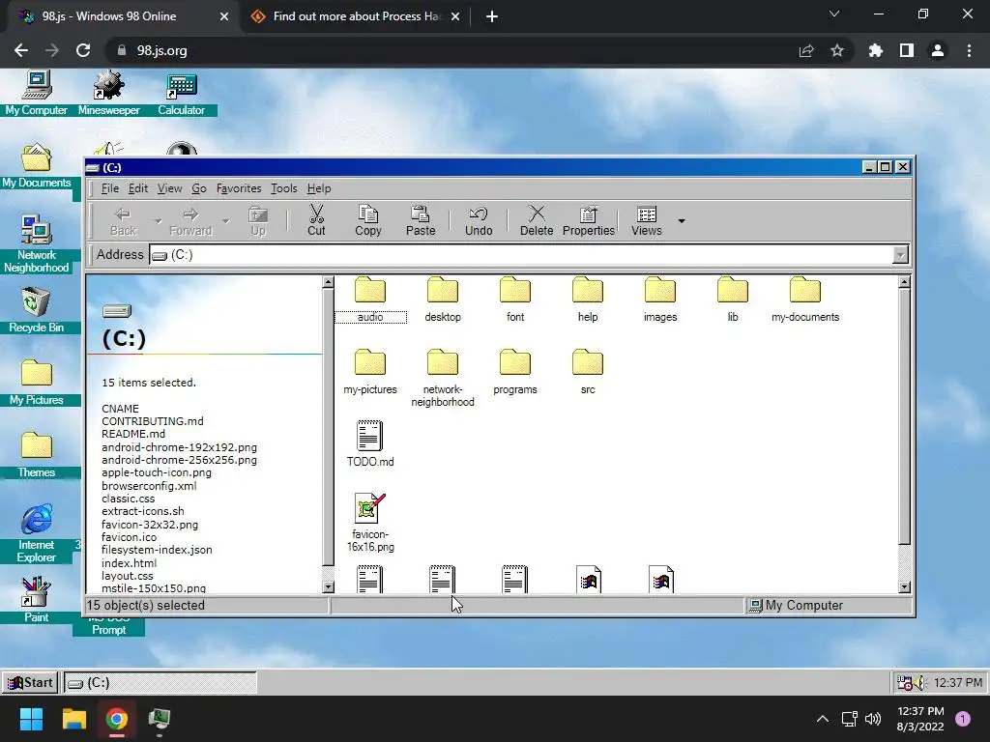This screenshot has width=990, height=742.
Task: Open the File menu
Action: [110, 188]
